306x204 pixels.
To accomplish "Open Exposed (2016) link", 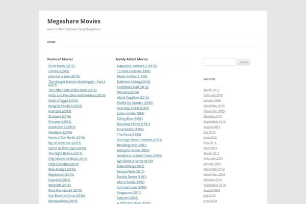I will pos(59,180).
